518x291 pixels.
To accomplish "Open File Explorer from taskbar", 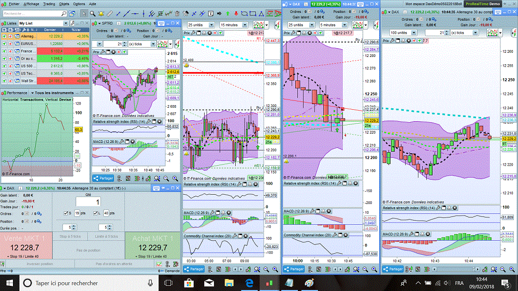I will click(229, 283).
